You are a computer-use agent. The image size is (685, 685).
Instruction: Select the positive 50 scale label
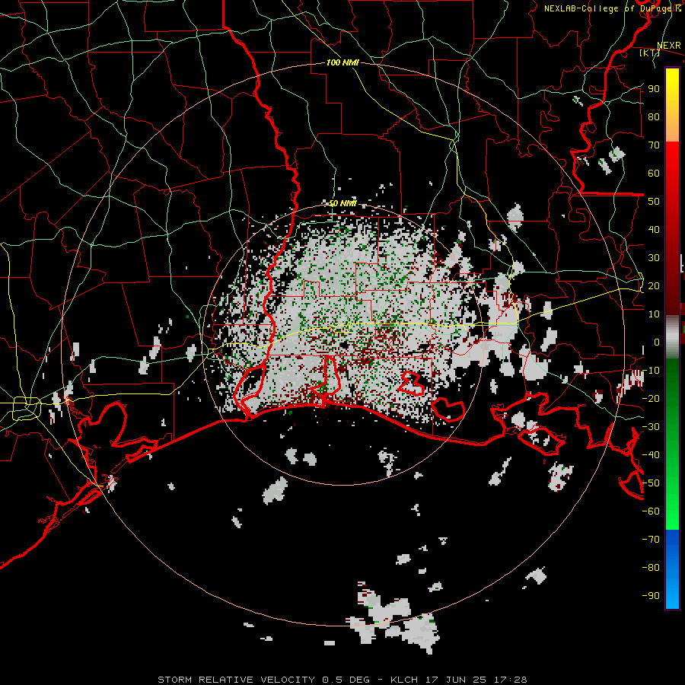click(x=654, y=202)
